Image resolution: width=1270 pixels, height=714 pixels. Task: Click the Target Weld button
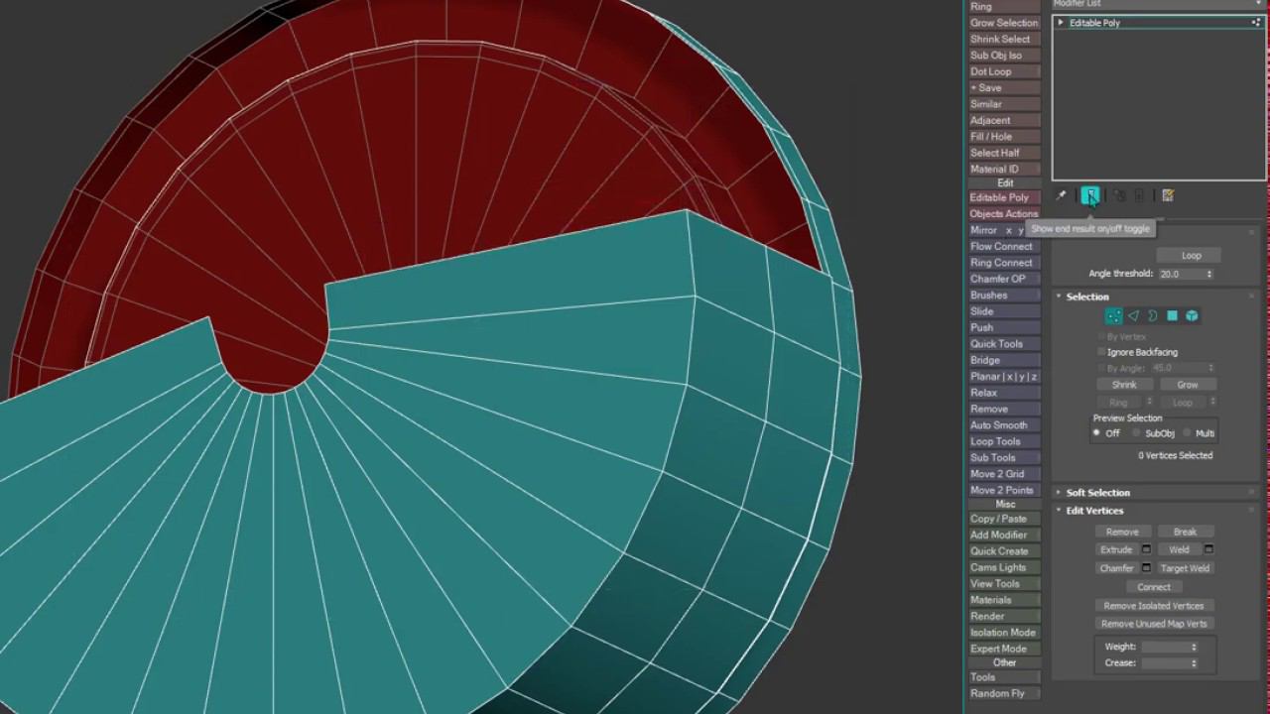1185,568
